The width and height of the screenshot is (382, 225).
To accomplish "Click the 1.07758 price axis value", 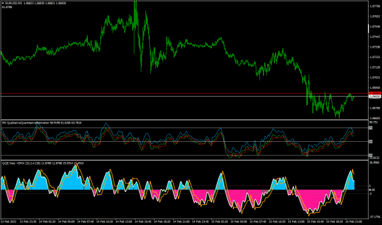I will pyautogui.click(x=375, y=6).
